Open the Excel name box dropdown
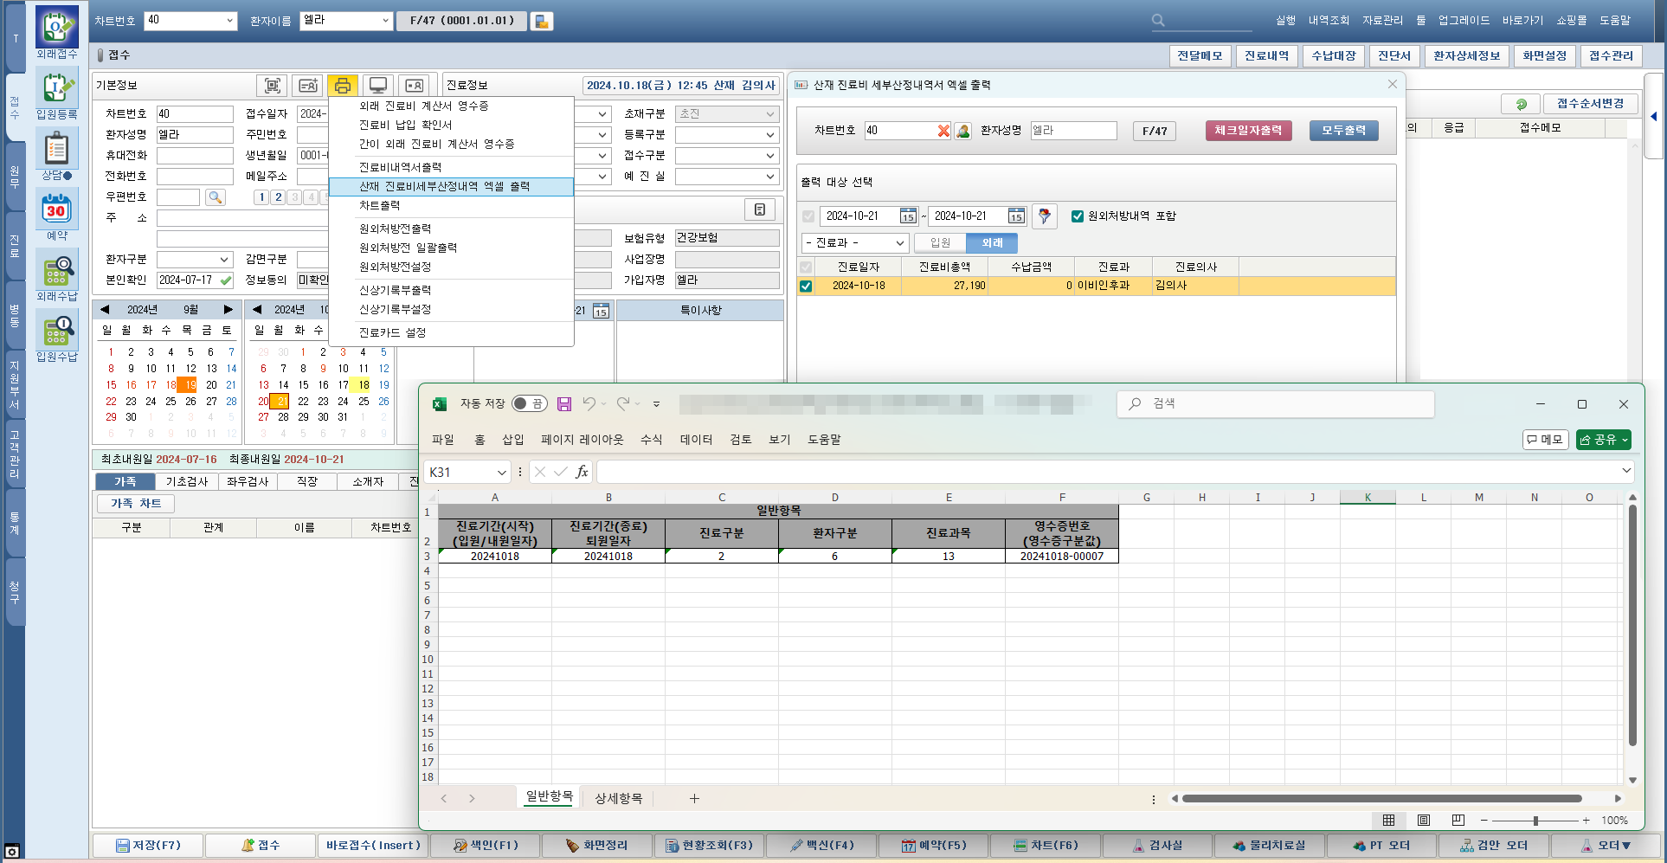 pos(501,473)
